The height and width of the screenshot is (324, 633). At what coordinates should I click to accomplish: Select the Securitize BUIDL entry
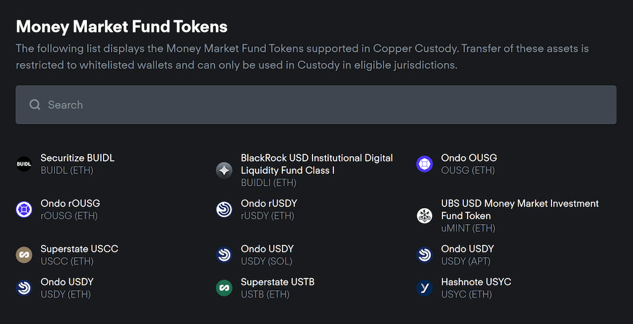[x=77, y=158]
